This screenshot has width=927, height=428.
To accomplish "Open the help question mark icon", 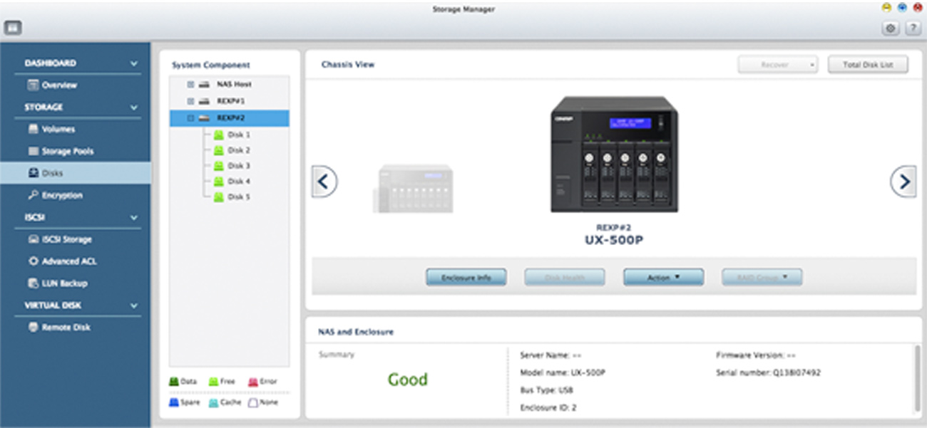I will pos(912,28).
